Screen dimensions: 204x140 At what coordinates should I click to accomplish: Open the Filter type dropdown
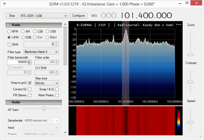(41, 52)
